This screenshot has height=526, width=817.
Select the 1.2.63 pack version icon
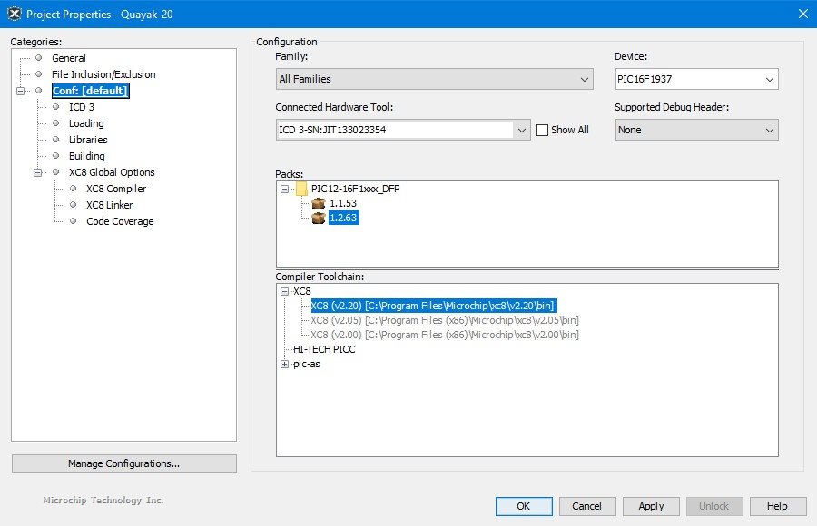click(x=319, y=219)
